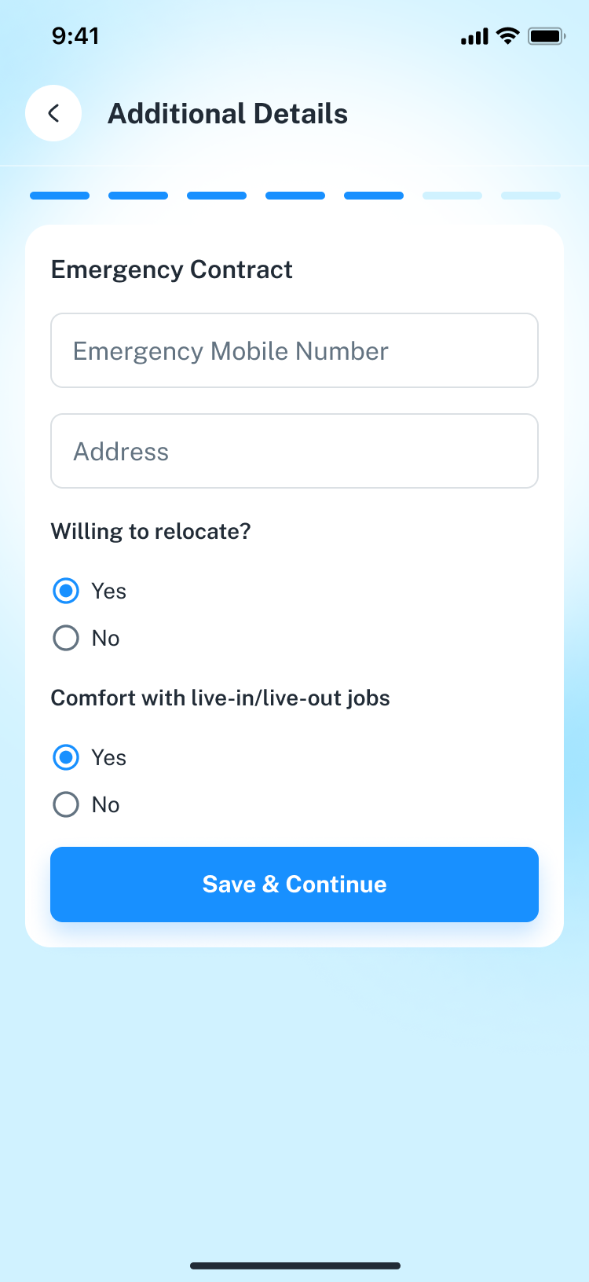The height and width of the screenshot is (1282, 589).
Task: Select the first progress step segment
Action: point(60,196)
